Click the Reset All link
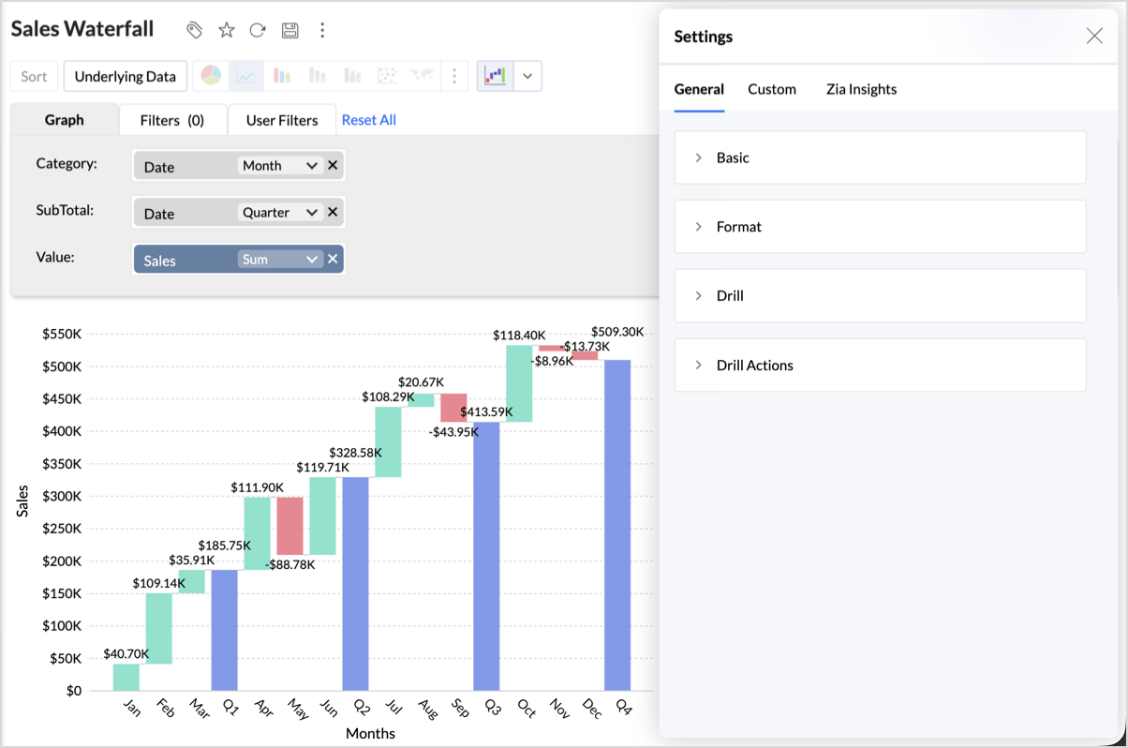1128x748 pixels. tap(368, 120)
